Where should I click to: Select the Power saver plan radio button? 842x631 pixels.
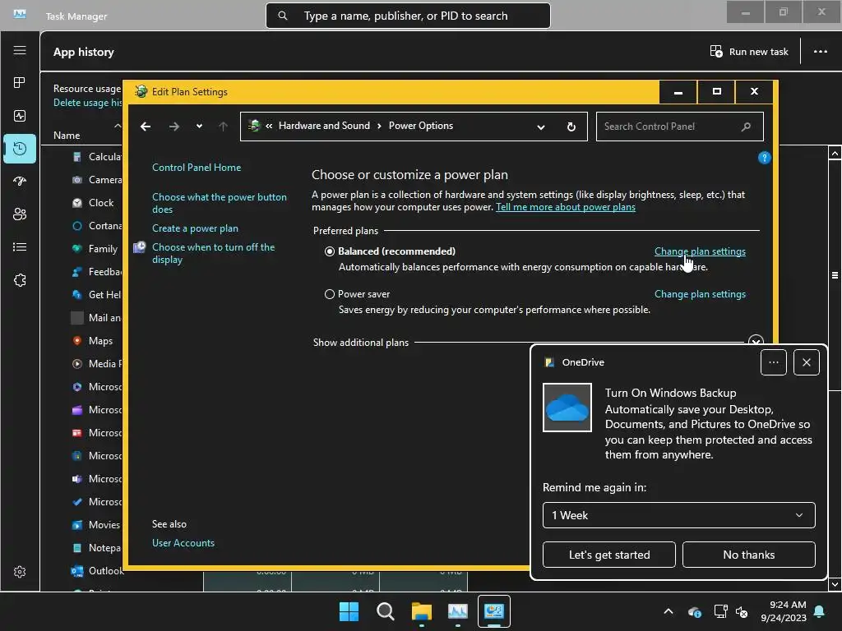click(x=330, y=294)
